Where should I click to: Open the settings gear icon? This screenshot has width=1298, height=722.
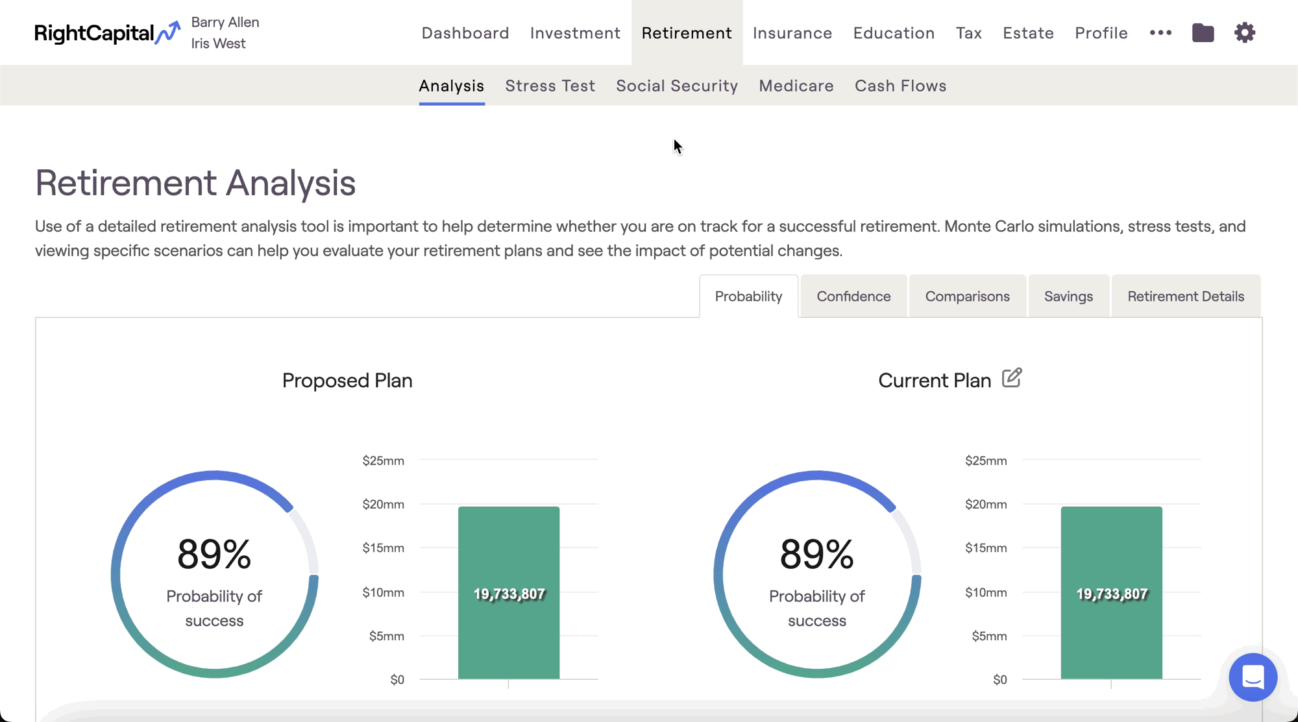click(1244, 33)
